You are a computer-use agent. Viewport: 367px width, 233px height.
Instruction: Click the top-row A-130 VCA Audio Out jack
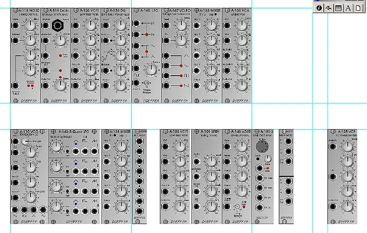[x=227, y=85]
